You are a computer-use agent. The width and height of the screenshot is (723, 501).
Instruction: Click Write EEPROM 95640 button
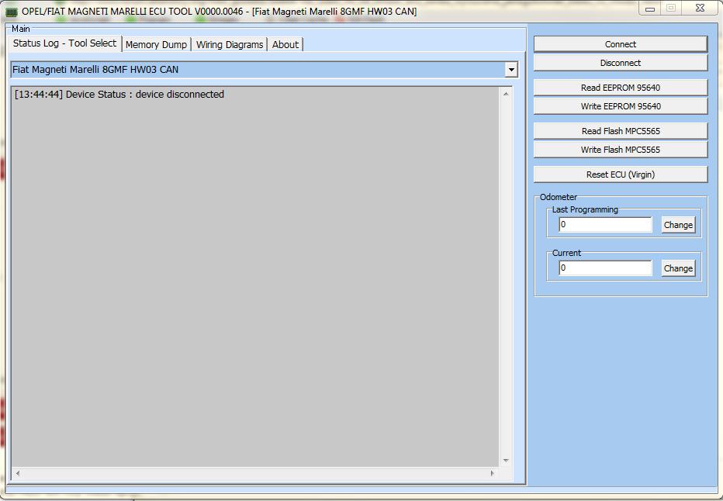pos(620,106)
